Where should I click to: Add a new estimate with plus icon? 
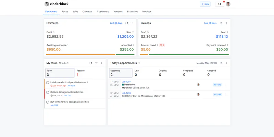[x=132, y=23]
